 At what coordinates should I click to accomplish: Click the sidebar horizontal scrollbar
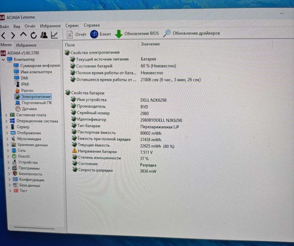34,228
